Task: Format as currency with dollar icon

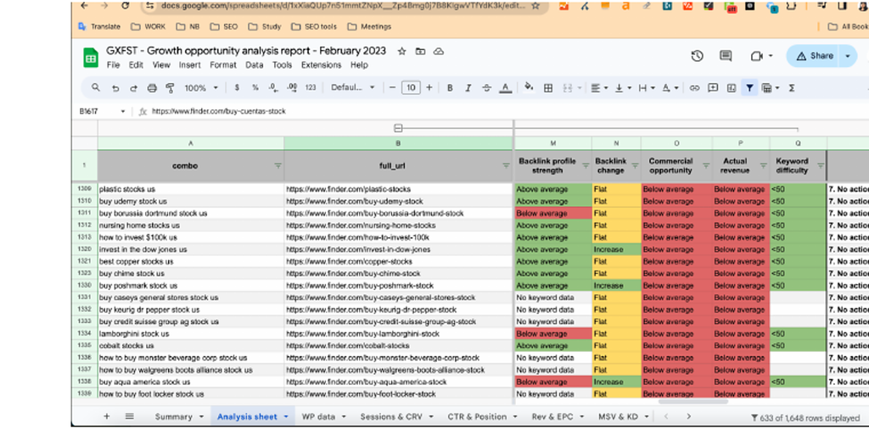Action: click(238, 87)
